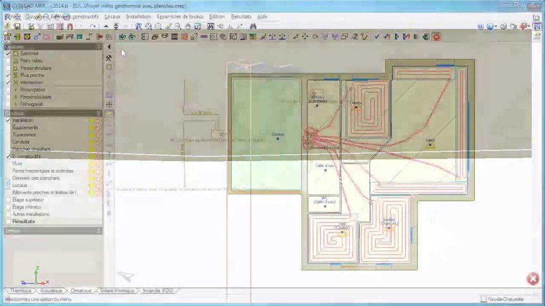Click the move arrows tool icon

point(305,37)
